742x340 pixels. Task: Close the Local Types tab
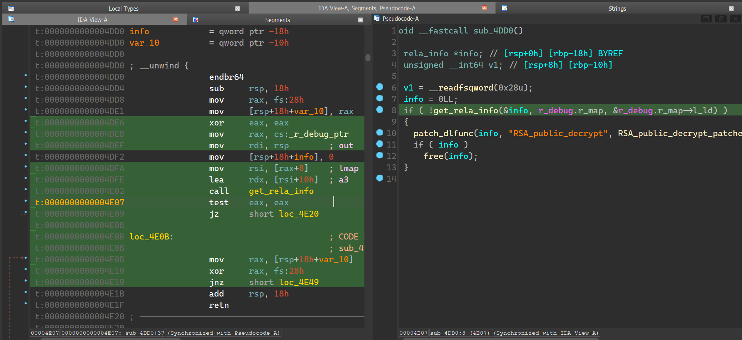pyautogui.click(x=238, y=9)
